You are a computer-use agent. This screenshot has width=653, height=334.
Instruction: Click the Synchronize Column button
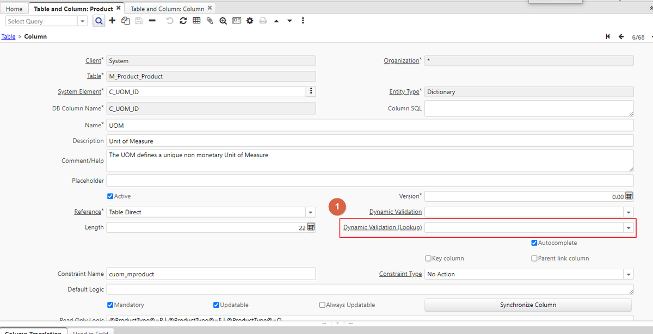(x=528, y=305)
